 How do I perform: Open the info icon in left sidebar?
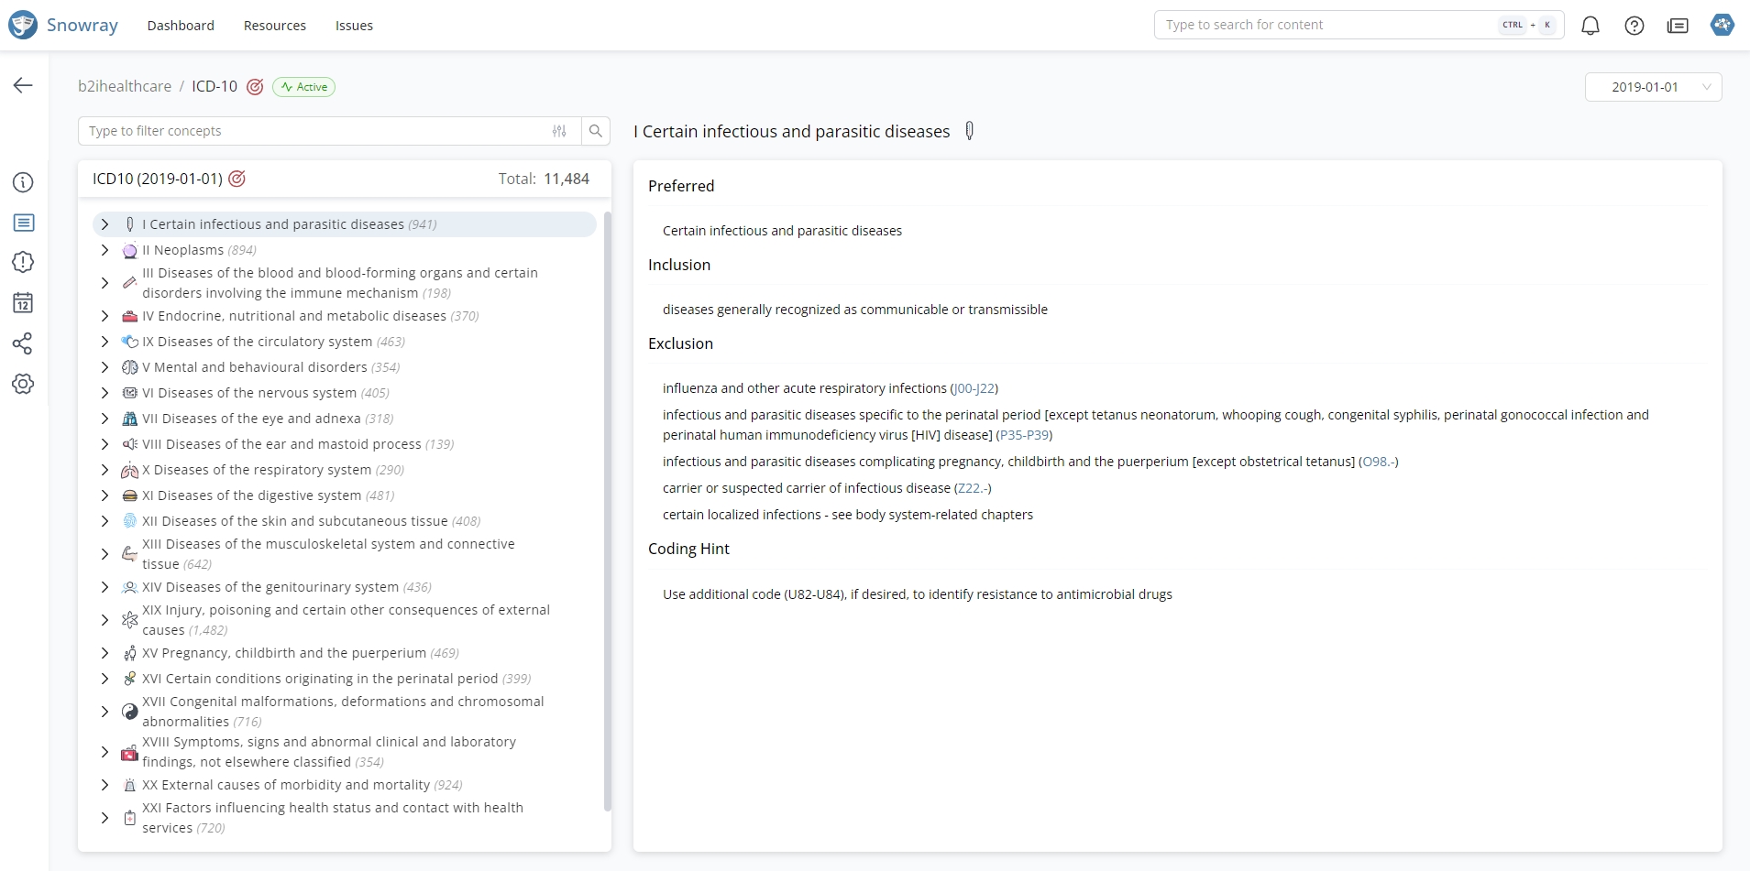[x=23, y=182]
